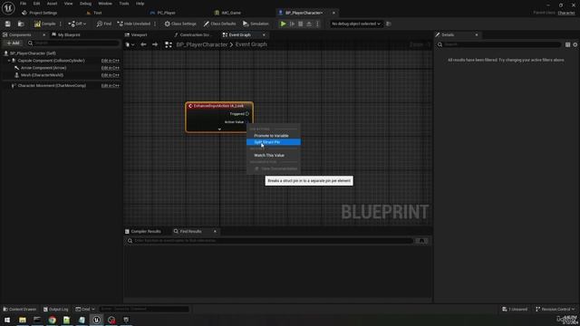Browse to asset in Content Browser icon
Viewport: 580px width, 326px height.
[21, 24]
